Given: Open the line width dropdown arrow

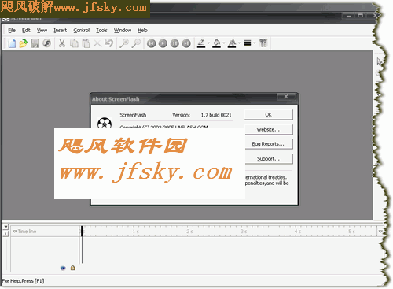Looking at the screenshot, I should pos(255,43).
